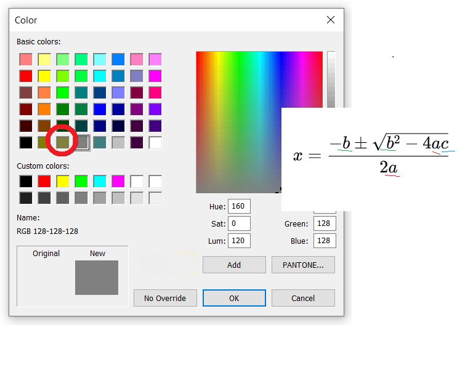The height and width of the screenshot is (378, 473).
Task: Choose the grayish teal swatch in the bottom basic row
Action: point(100,143)
